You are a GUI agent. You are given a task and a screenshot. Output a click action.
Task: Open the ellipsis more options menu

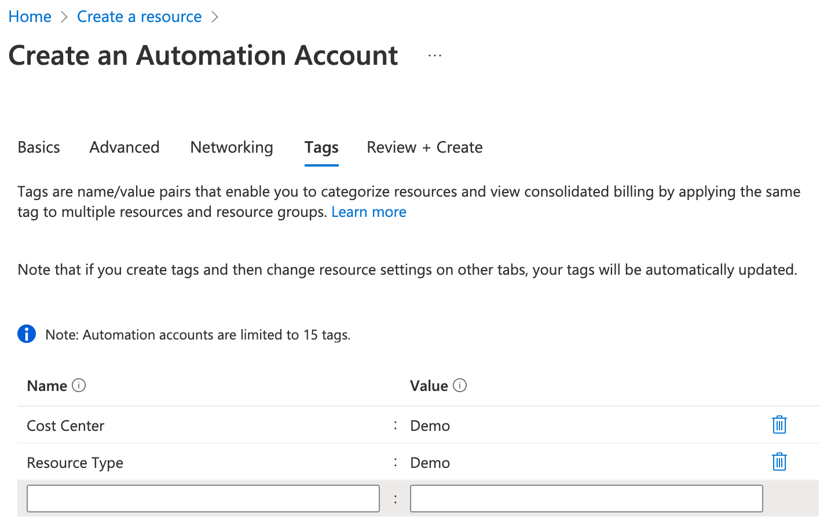[x=435, y=56]
